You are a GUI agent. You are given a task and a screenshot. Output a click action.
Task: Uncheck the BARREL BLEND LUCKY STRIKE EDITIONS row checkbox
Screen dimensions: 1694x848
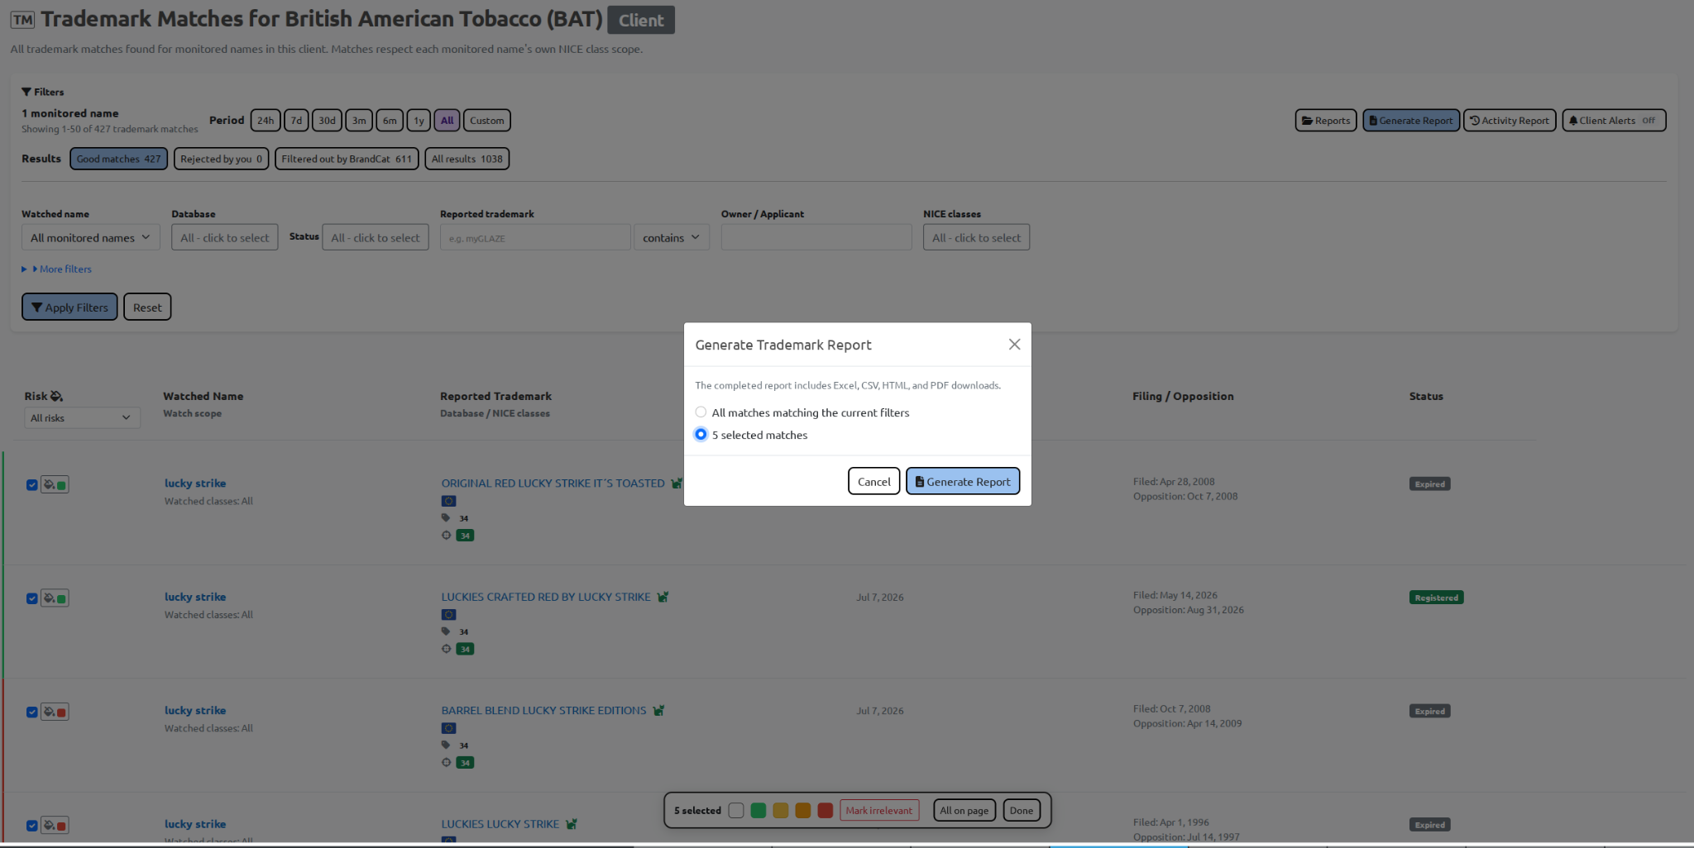click(31, 712)
